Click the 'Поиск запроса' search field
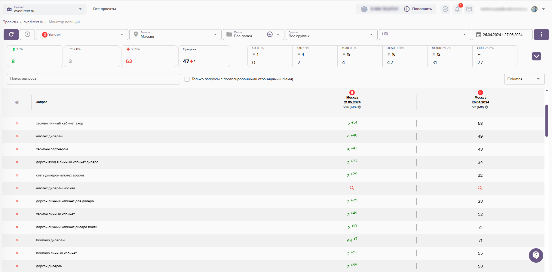Viewport: 552px width, 272px height. point(93,79)
